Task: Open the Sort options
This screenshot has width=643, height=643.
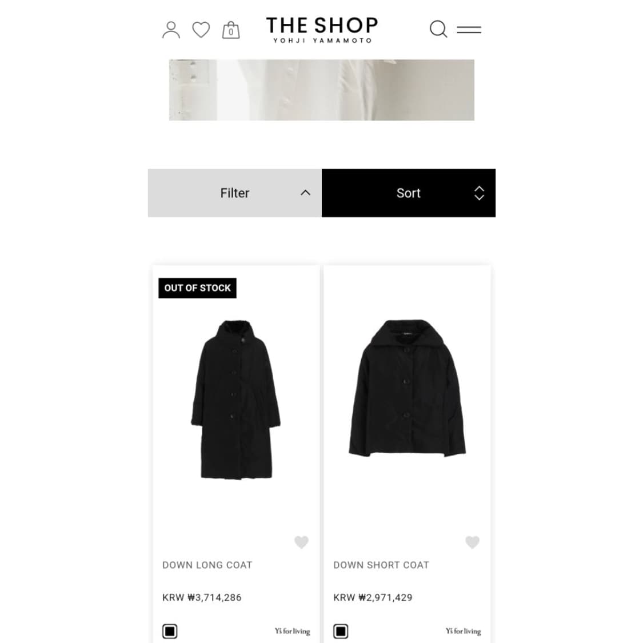Action: pos(409,193)
